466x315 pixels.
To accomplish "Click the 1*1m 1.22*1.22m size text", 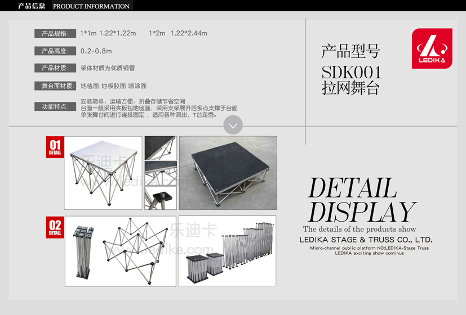I will click(108, 33).
